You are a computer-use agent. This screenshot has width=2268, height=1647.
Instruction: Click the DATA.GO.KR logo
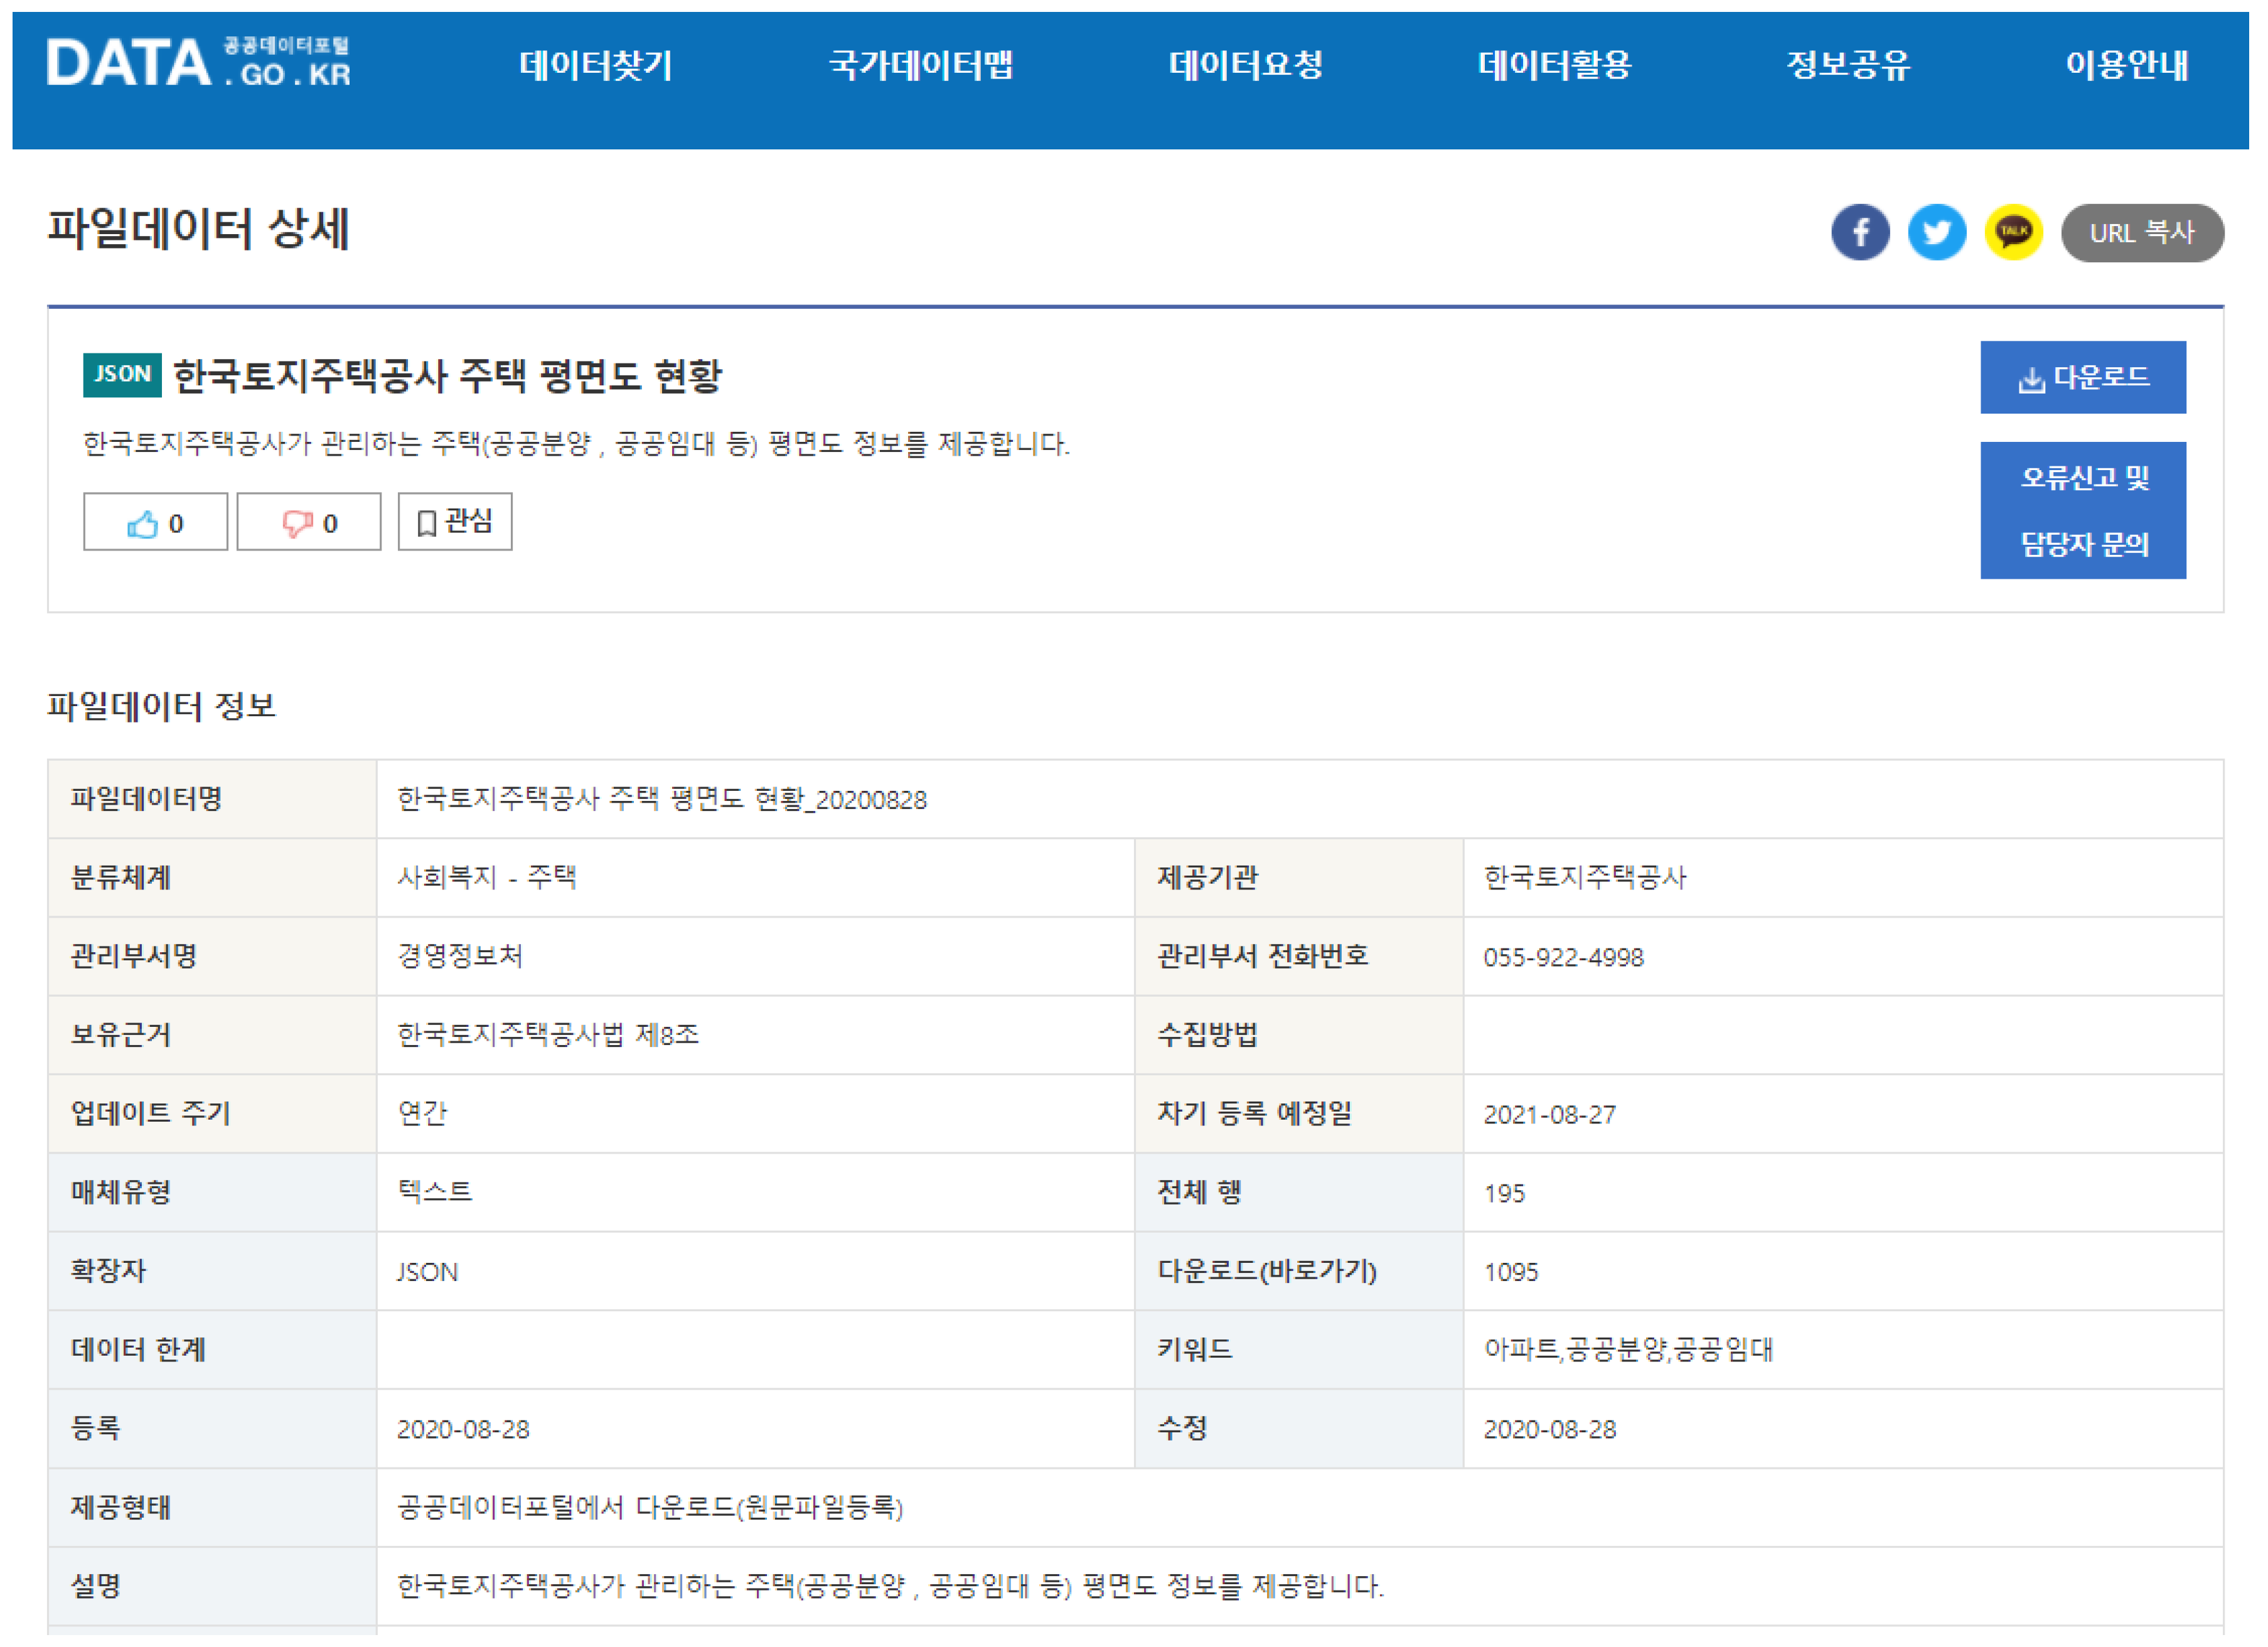coord(198,63)
